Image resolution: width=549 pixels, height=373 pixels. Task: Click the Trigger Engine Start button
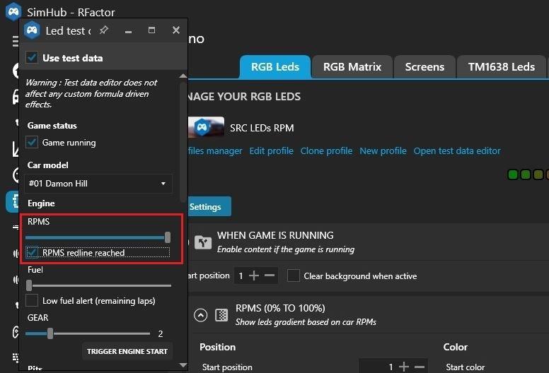[x=127, y=351]
